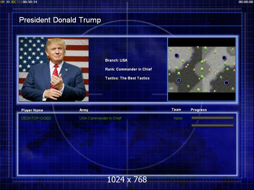Click the map preview thumbnail

202,69
